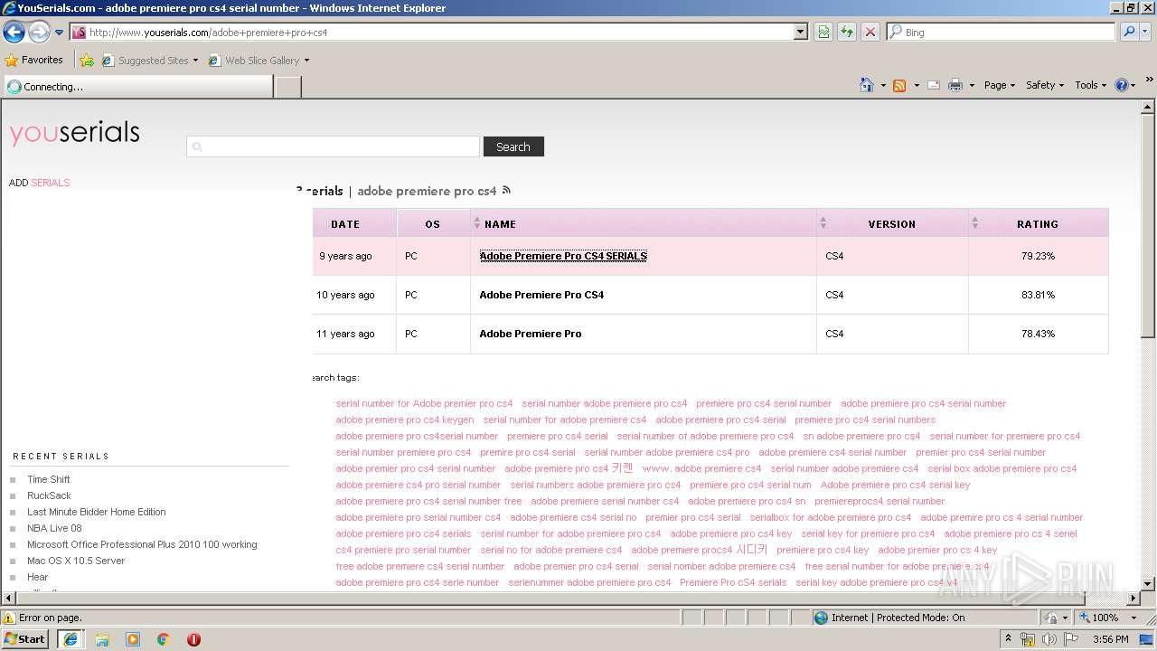Open the Favorites star button

33,61
